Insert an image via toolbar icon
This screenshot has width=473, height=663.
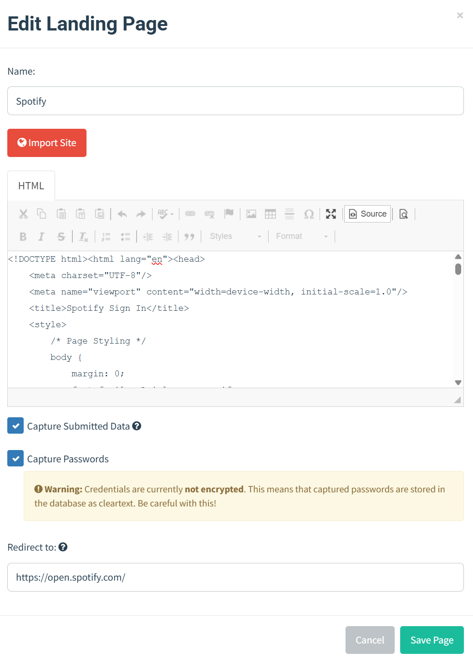[x=251, y=214]
